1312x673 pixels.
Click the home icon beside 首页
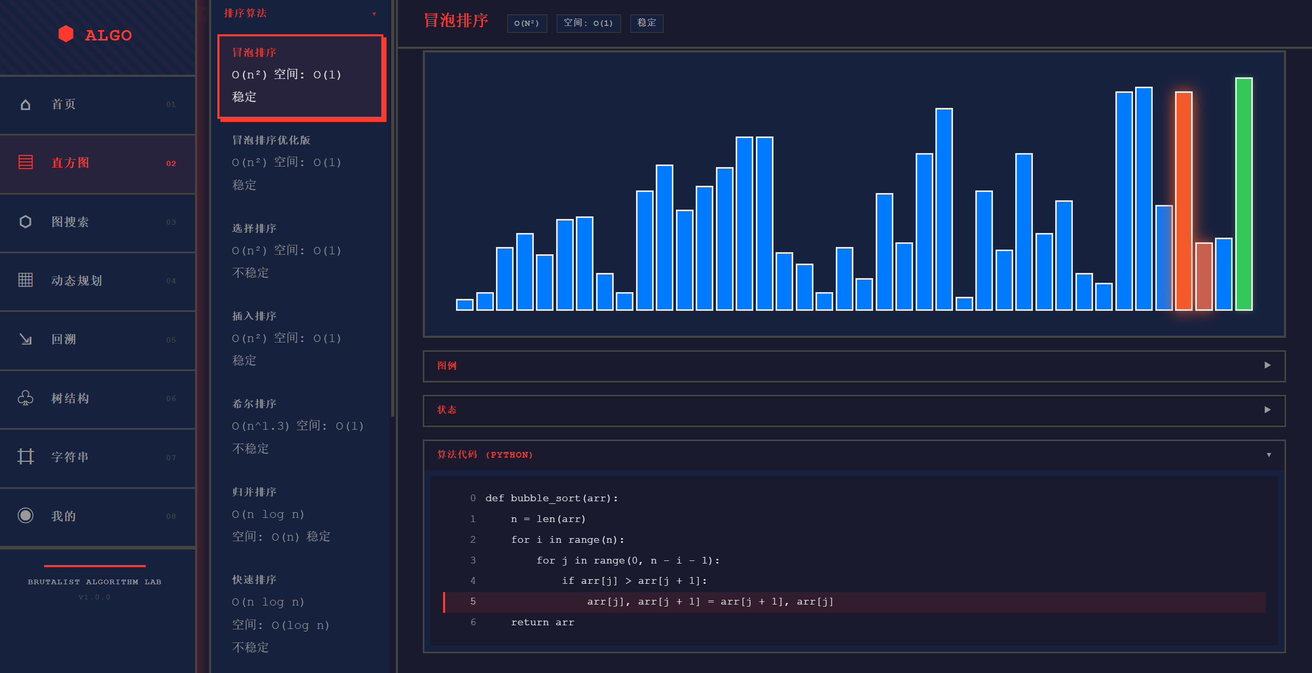(x=25, y=105)
